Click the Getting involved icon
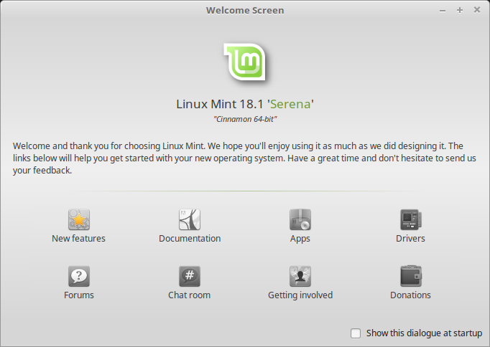Image resolution: width=490 pixels, height=347 pixels. click(x=300, y=276)
